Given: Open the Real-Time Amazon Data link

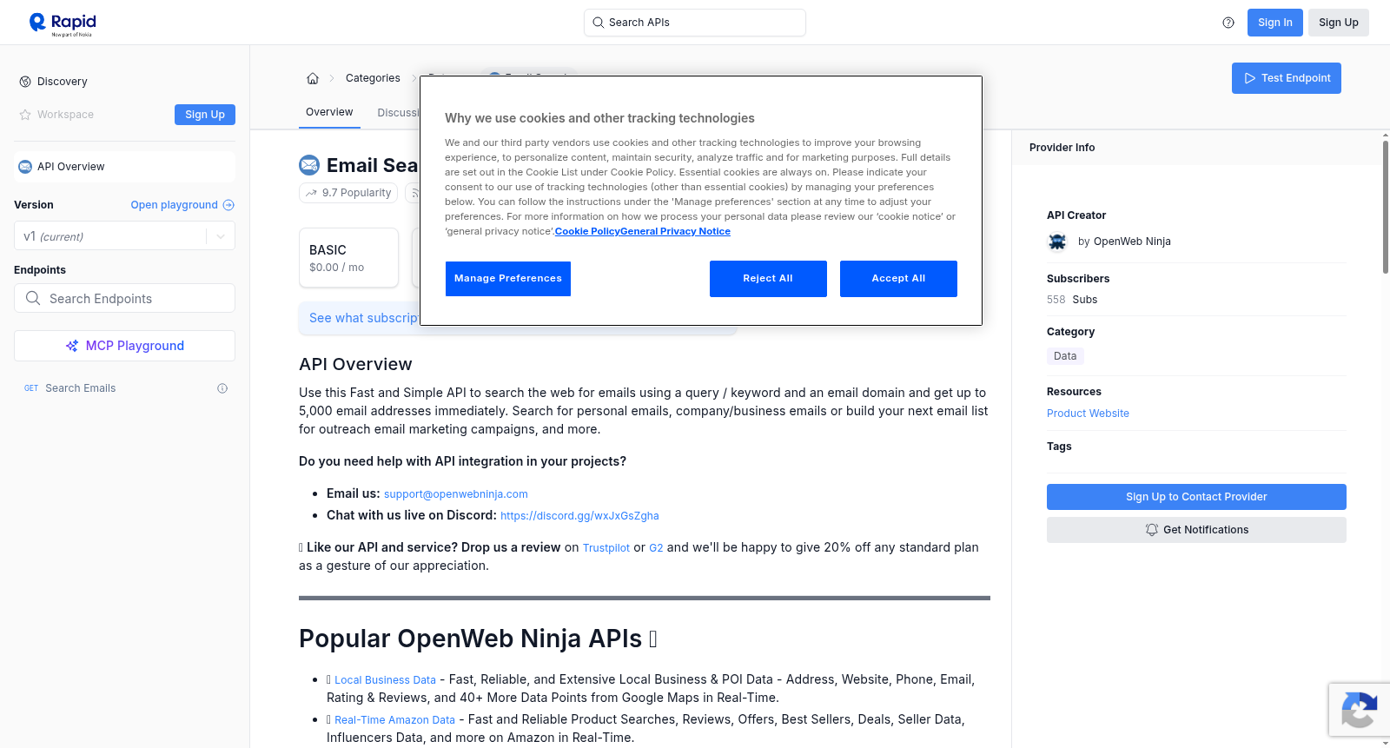Looking at the screenshot, I should click(394, 720).
